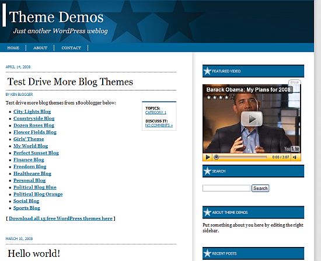321x261 pixels.
Task: Open the Dozen Roses Blog link
Action: pos(34,126)
